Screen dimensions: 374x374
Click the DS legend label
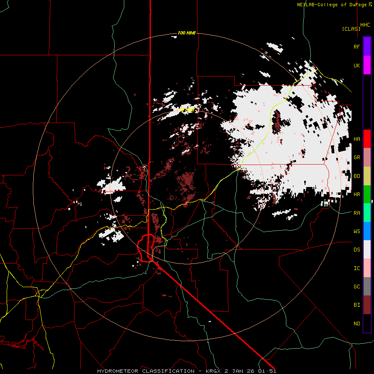(x=357, y=250)
